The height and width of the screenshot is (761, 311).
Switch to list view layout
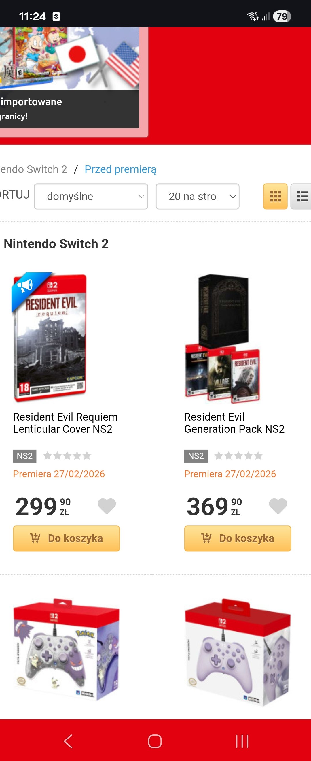click(301, 197)
